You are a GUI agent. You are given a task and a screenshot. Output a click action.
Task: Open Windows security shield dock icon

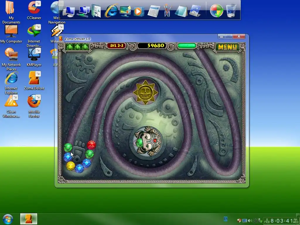coord(217,11)
